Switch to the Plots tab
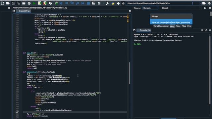The image size is (212, 119). [178, 26]
